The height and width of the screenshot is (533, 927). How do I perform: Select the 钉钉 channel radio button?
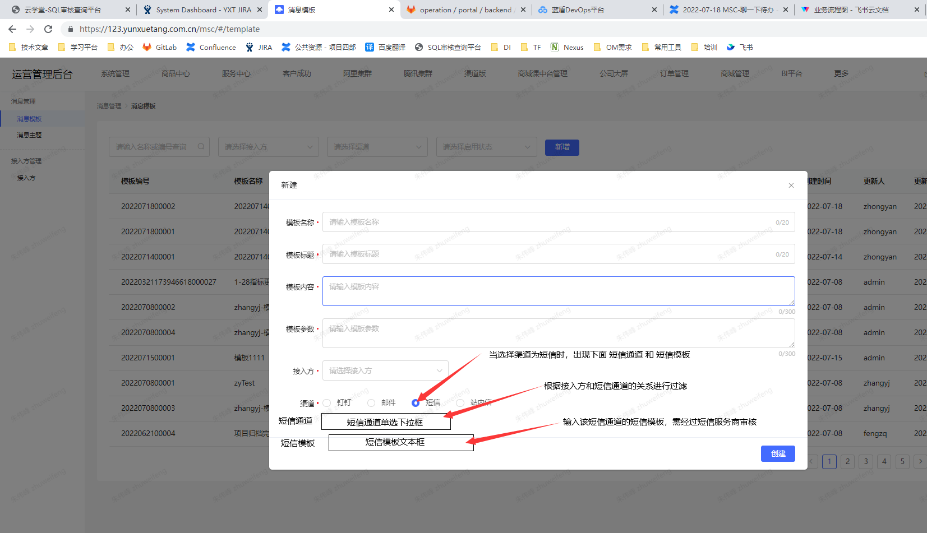[x=327, y=403]
